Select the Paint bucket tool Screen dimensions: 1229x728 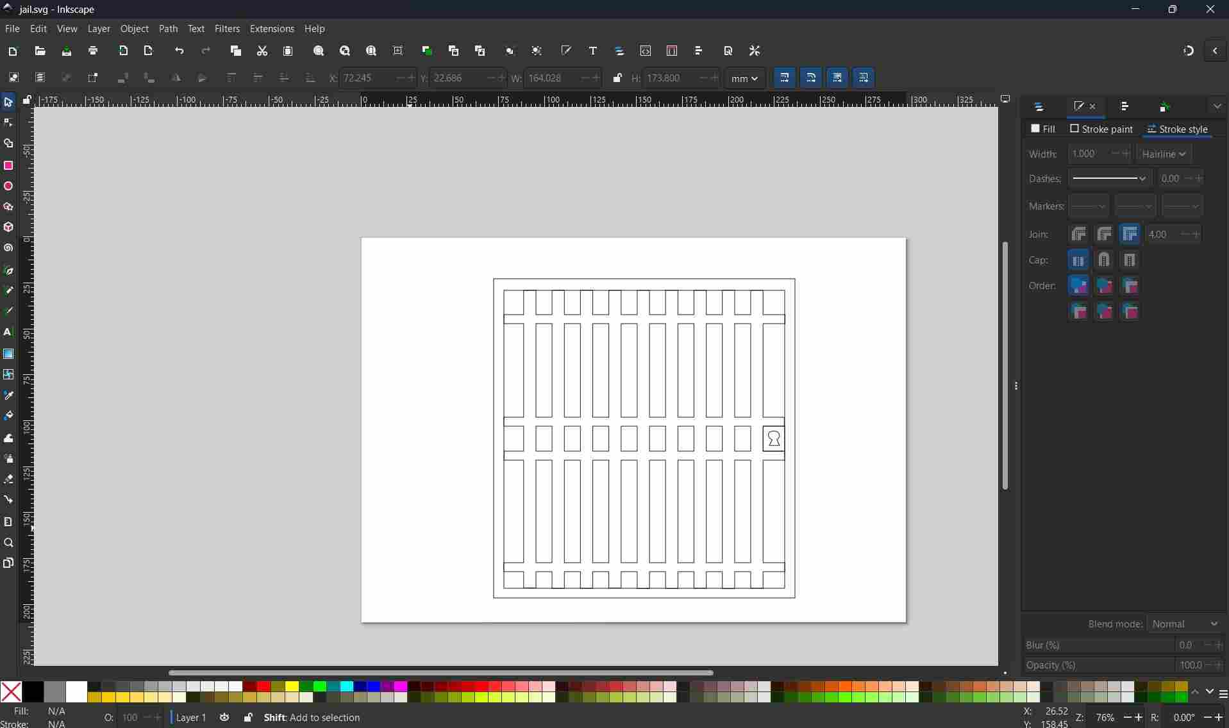click(8, 416)
